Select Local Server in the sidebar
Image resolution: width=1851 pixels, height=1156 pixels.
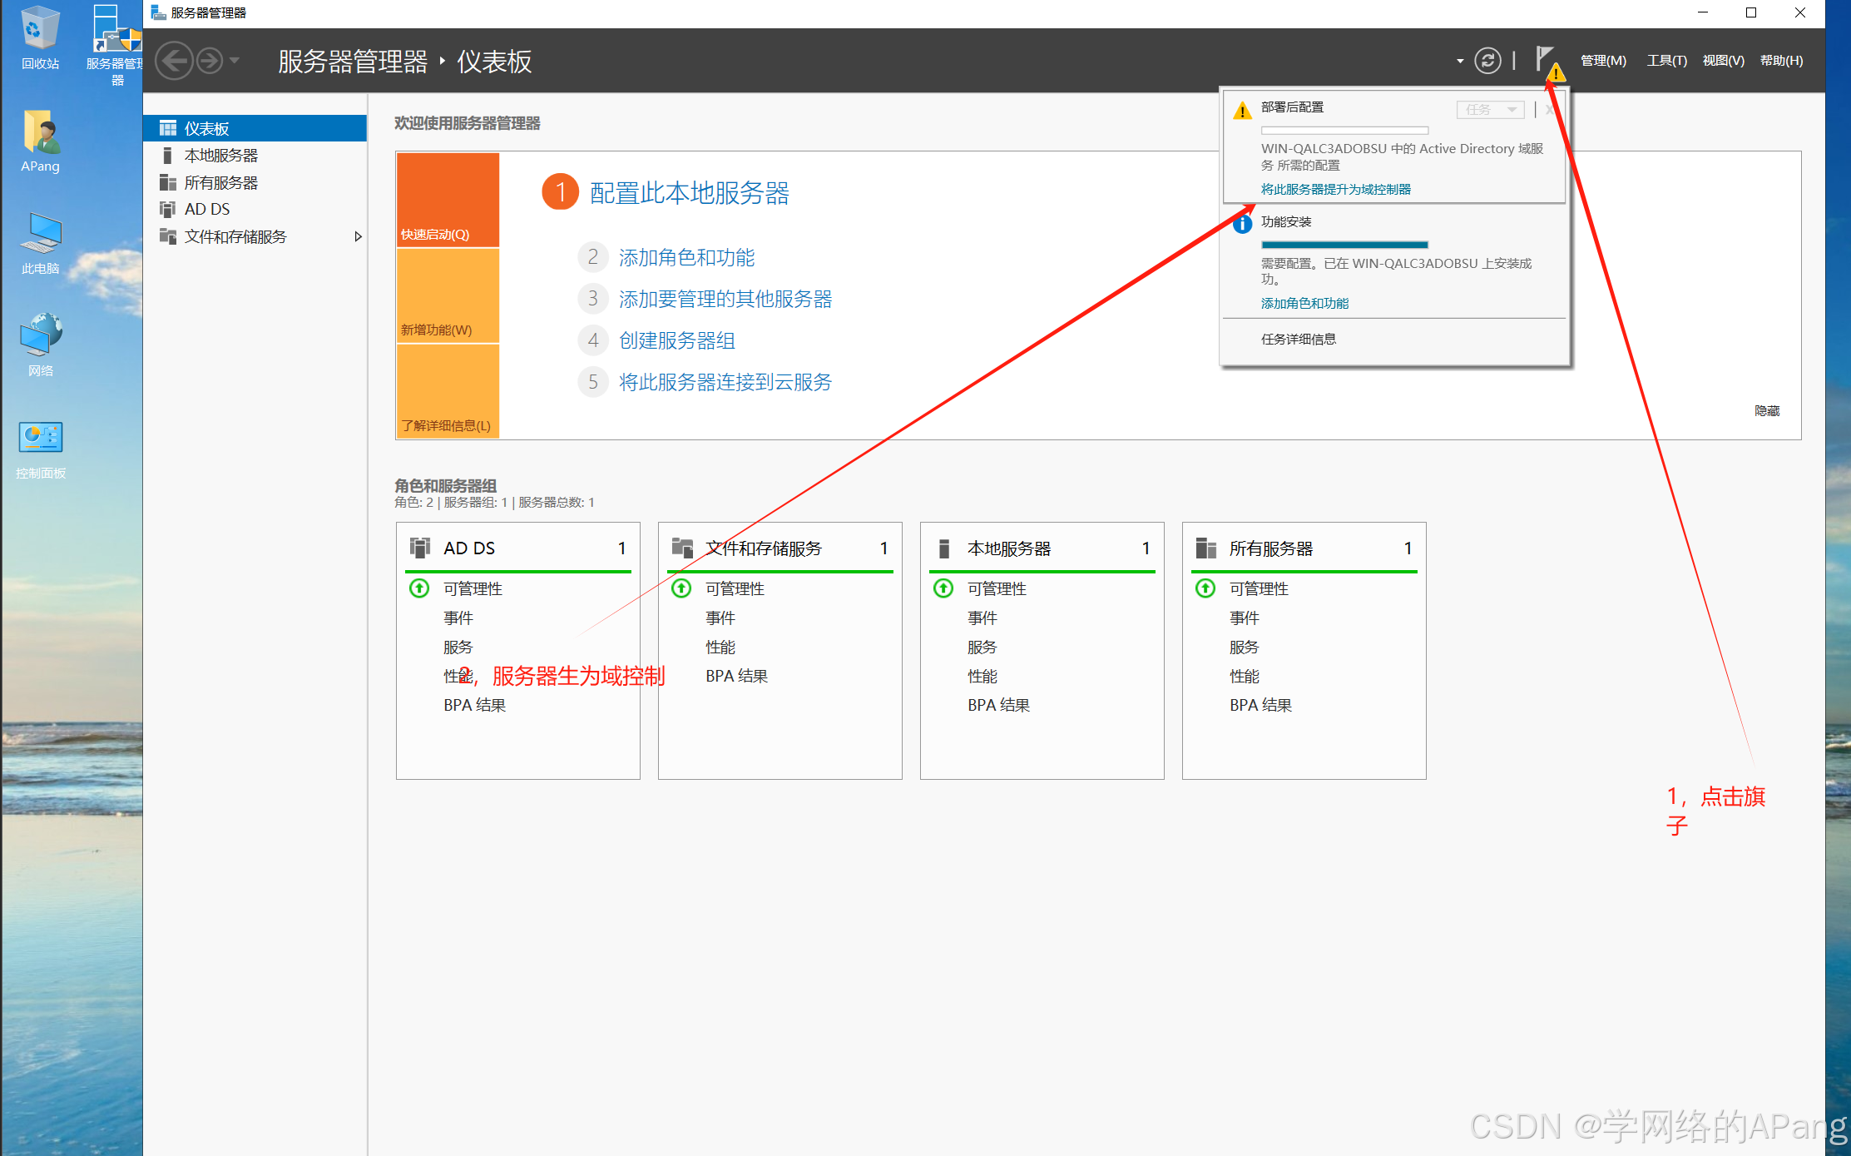pyautogui.click(x=220, y=156)
